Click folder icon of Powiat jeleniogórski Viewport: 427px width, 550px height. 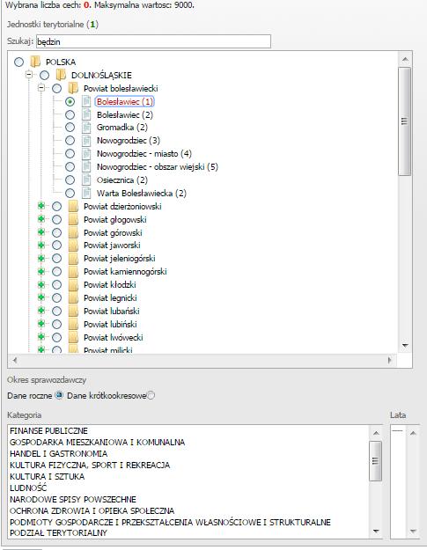73,259
